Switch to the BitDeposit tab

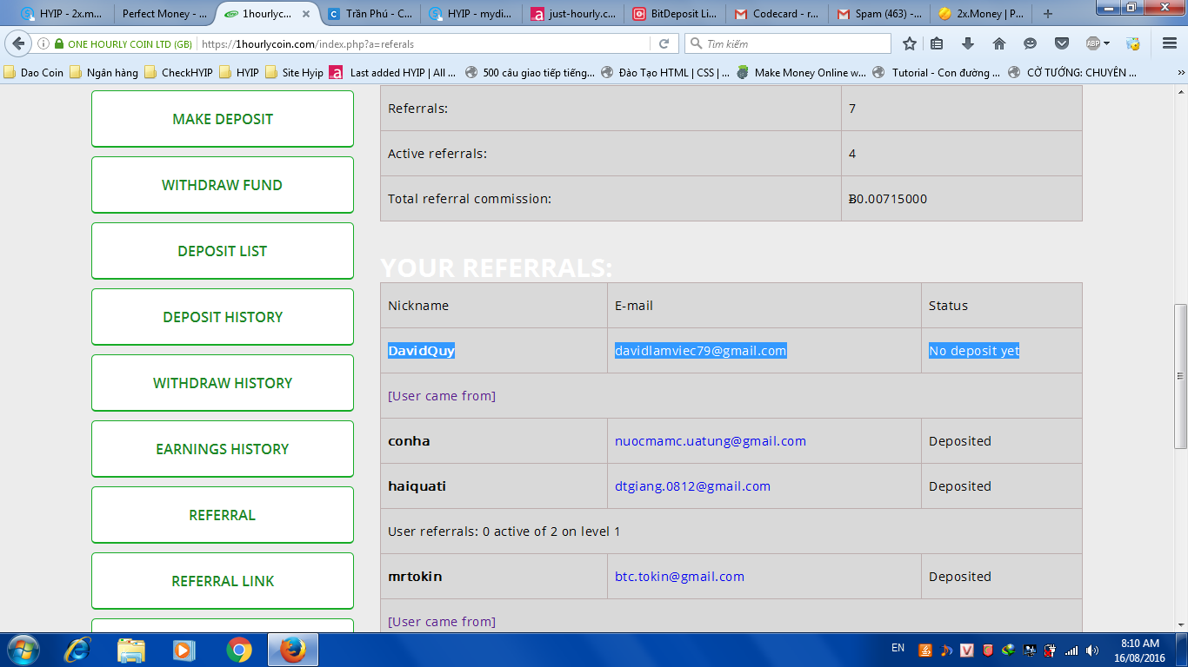click(677, 14)
